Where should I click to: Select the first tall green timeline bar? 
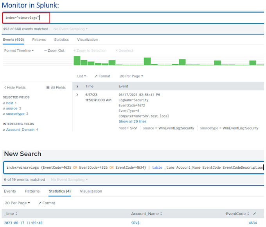77,61
